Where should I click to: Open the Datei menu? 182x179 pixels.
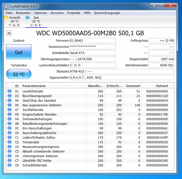click(x=9, y=13)
